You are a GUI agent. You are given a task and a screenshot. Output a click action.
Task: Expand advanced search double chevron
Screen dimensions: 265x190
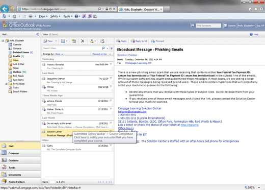[112, 49]
